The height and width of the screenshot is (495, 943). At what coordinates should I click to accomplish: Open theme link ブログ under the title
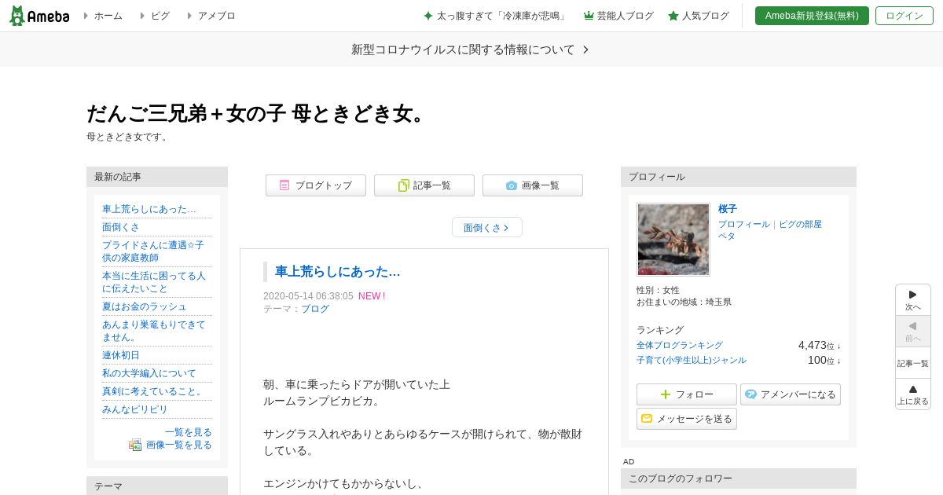coord(315,309)
